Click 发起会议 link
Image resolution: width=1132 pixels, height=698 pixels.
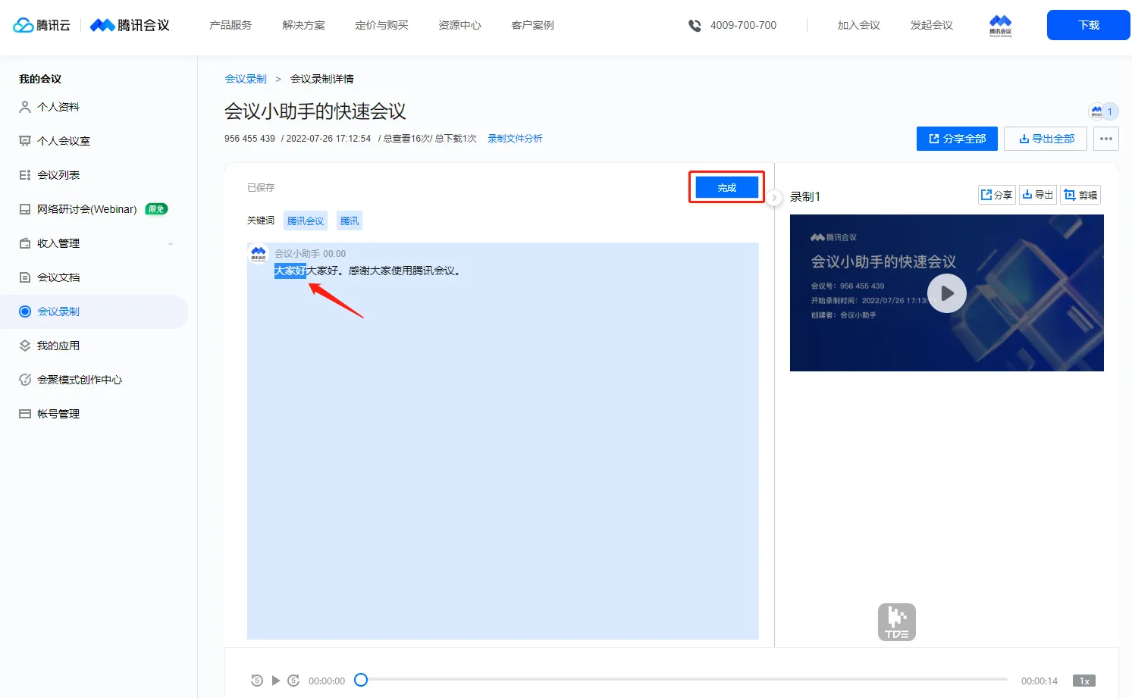click(931, 25)
